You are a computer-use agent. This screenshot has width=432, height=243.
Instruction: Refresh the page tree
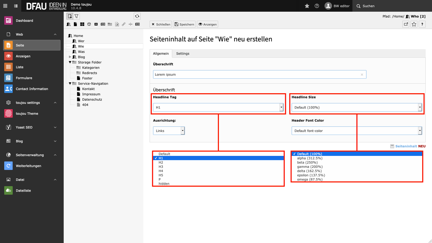137,16
